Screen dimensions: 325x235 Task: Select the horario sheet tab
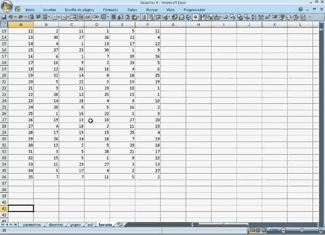click(105, 225)
